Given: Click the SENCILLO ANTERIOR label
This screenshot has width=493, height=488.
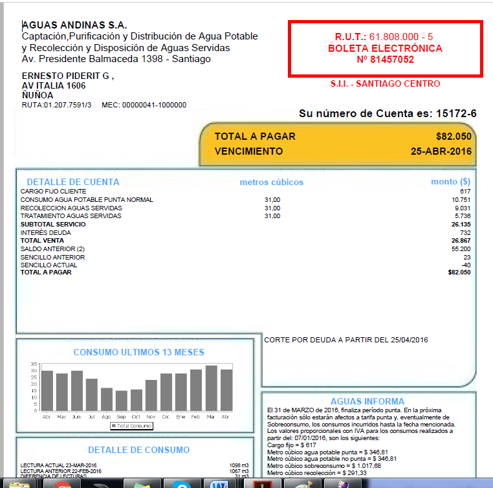Looking at the screenshot, I should pyautogui.click(x=52, y=257).
